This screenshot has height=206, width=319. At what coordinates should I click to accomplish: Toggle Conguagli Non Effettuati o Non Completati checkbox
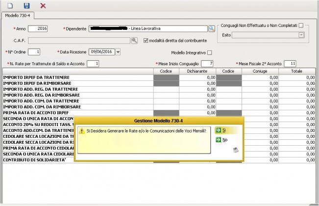(x=301, y=26)
